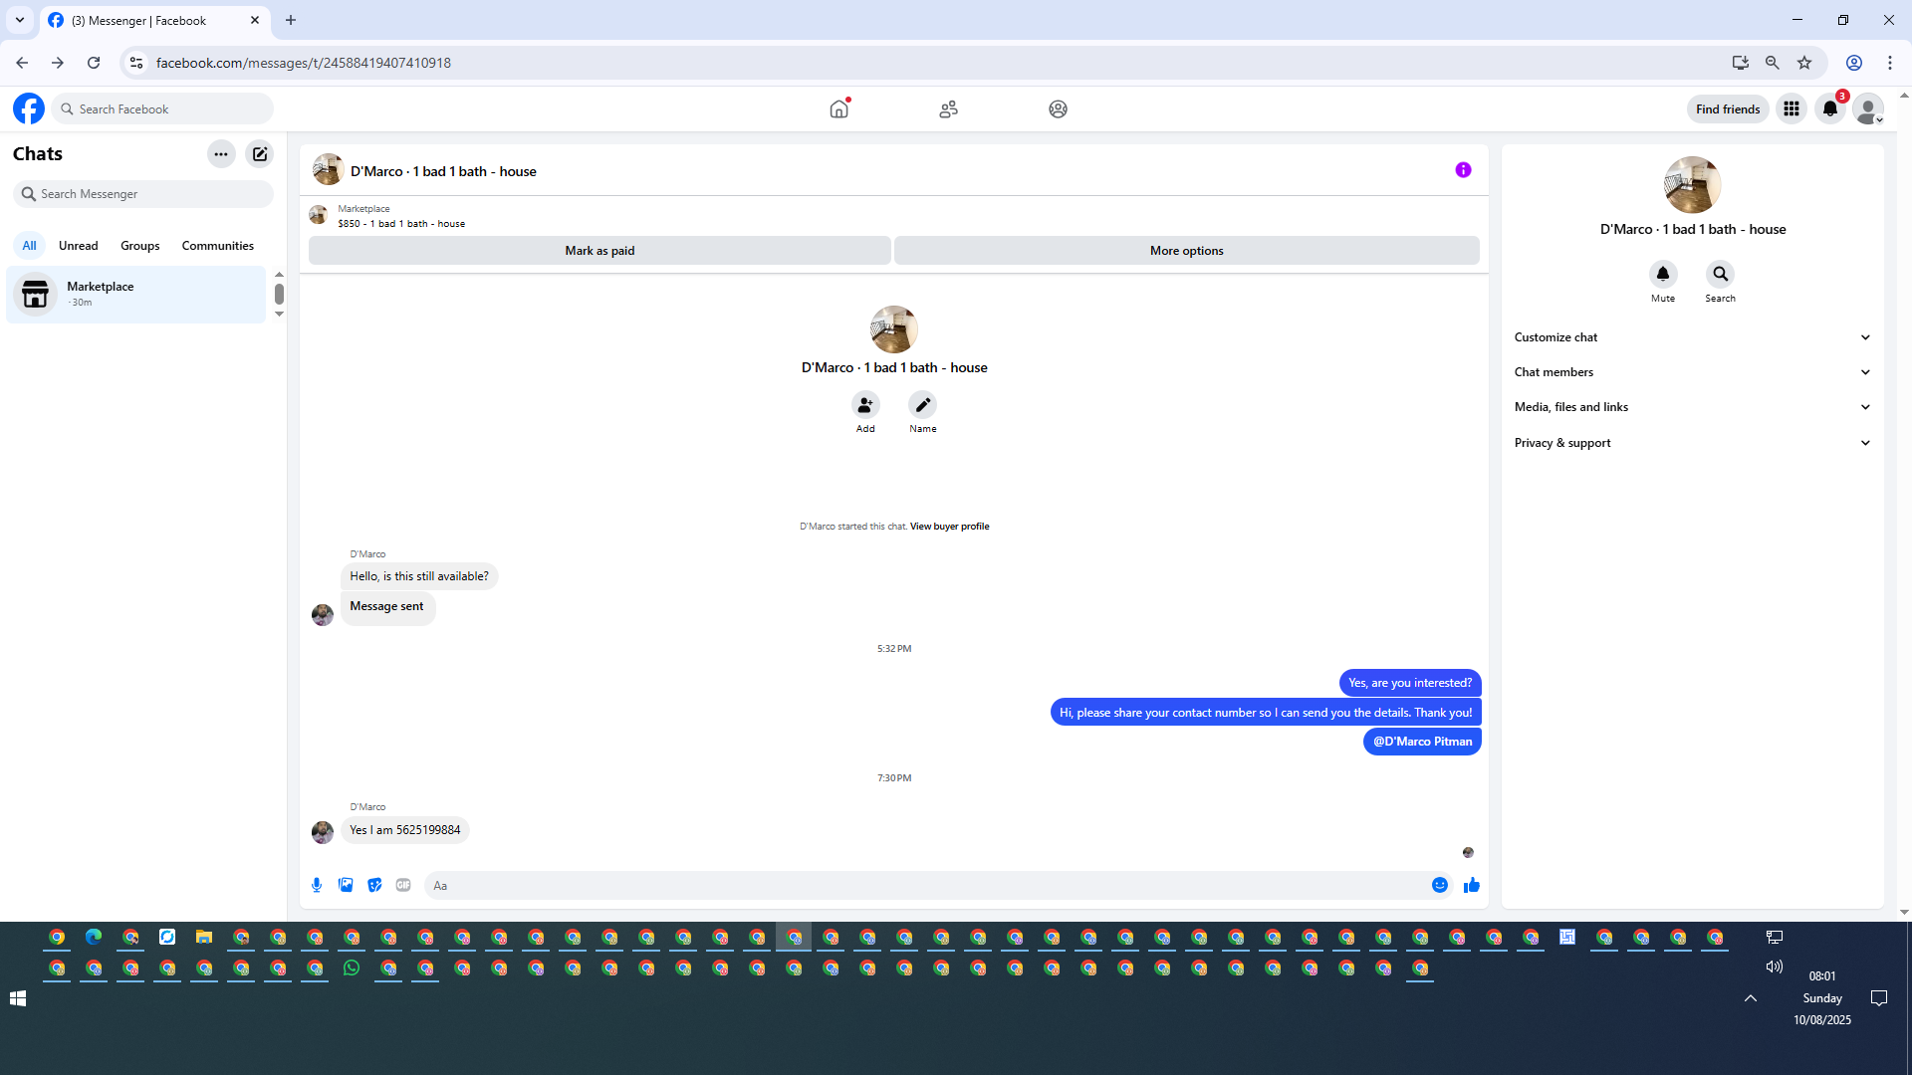Mute this chat's notifications
Screen dimensions: 1912x1075
pyautogui.click(x=1662, y=275)
